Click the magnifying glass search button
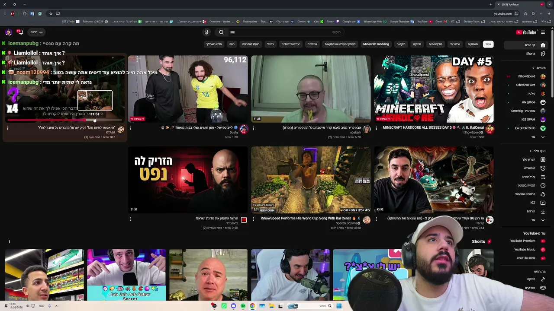The height and width of the screenshot is (311, 554). [221, 32]
